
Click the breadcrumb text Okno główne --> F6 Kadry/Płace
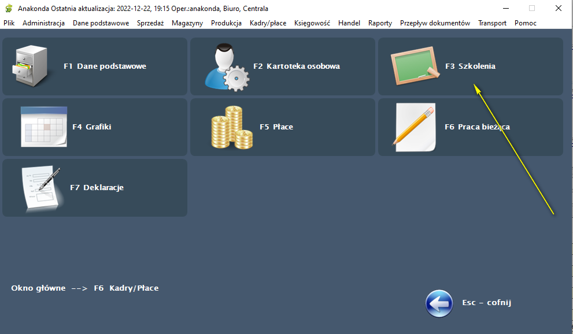(85, 288)
